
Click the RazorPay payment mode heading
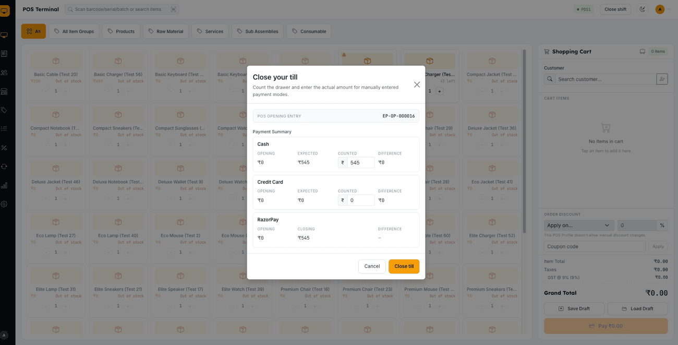click(268, 220)
